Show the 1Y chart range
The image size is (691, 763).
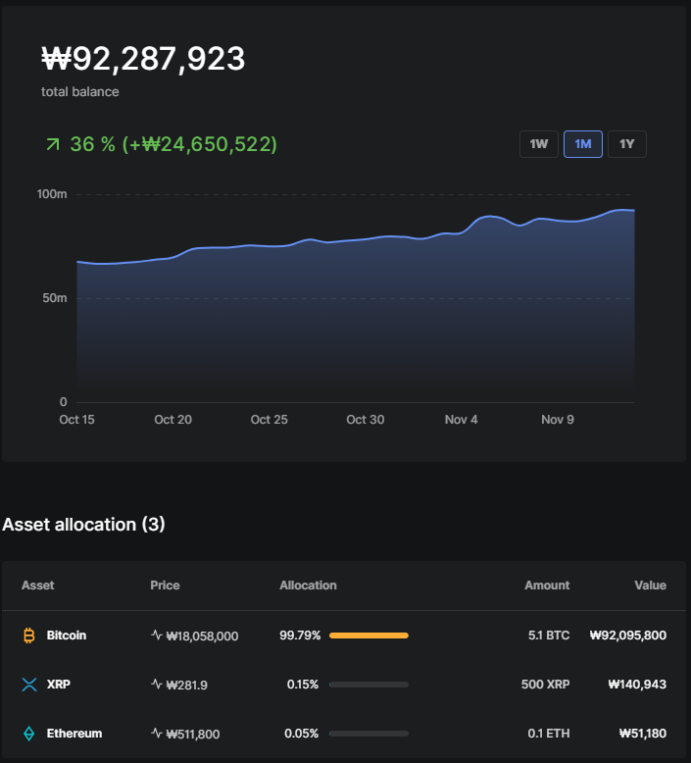pyautogui.click(x=627, y=144)
